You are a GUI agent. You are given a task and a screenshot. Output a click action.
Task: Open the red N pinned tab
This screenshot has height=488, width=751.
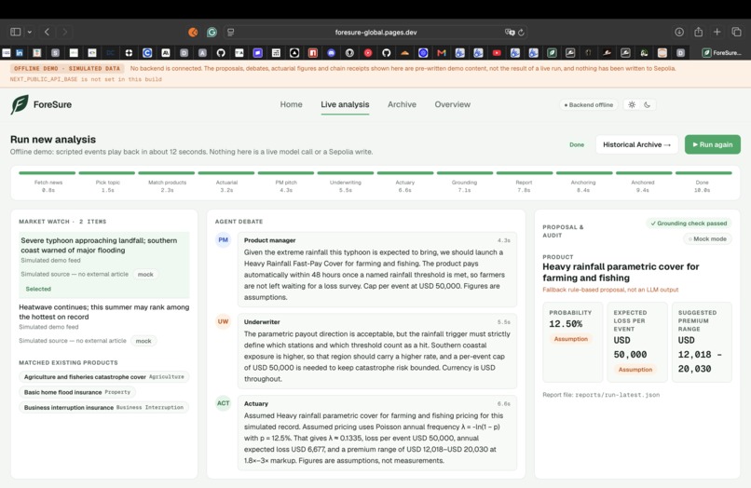(313, 53)
